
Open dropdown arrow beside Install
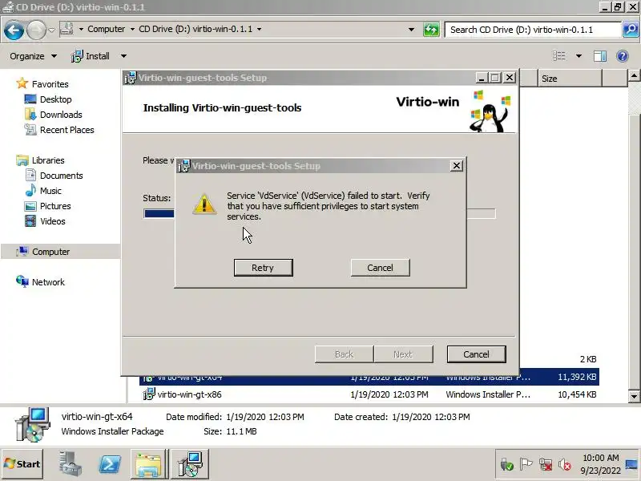tap(123, 56)
